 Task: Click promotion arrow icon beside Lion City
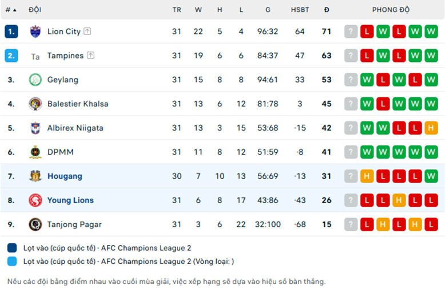[x=87, y=31]
